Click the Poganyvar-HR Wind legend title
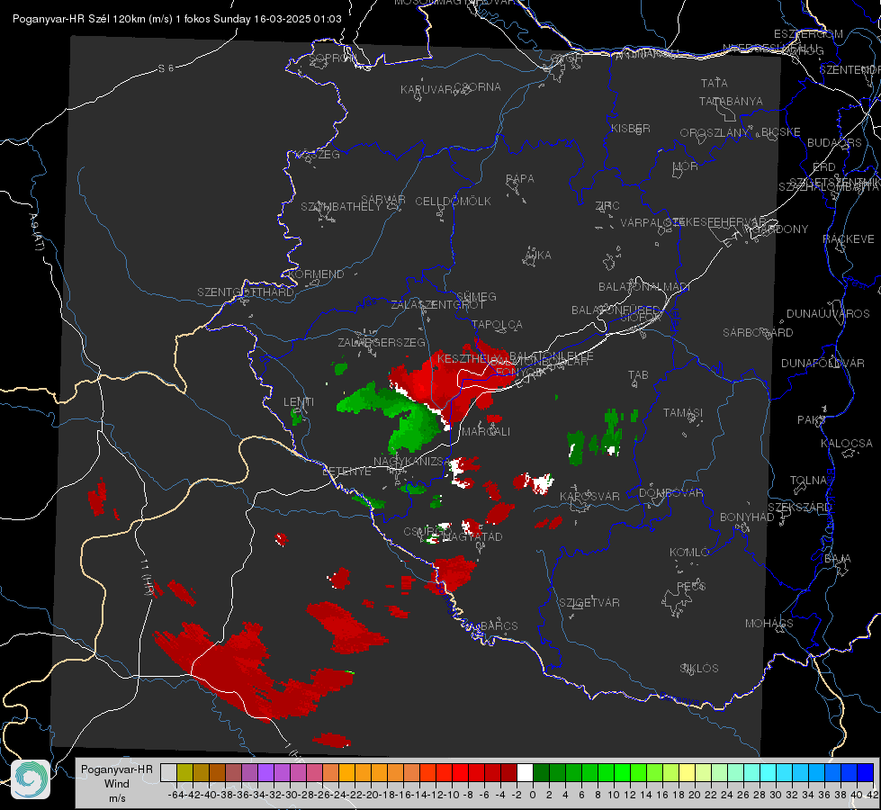Viewport: 881px width, 810px height. tap(117, 783)
